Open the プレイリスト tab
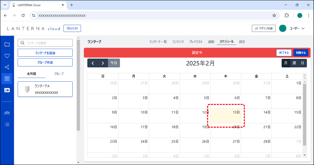This screenshot has width=314, height=165. pyautogui.click(x=196, y=42)
